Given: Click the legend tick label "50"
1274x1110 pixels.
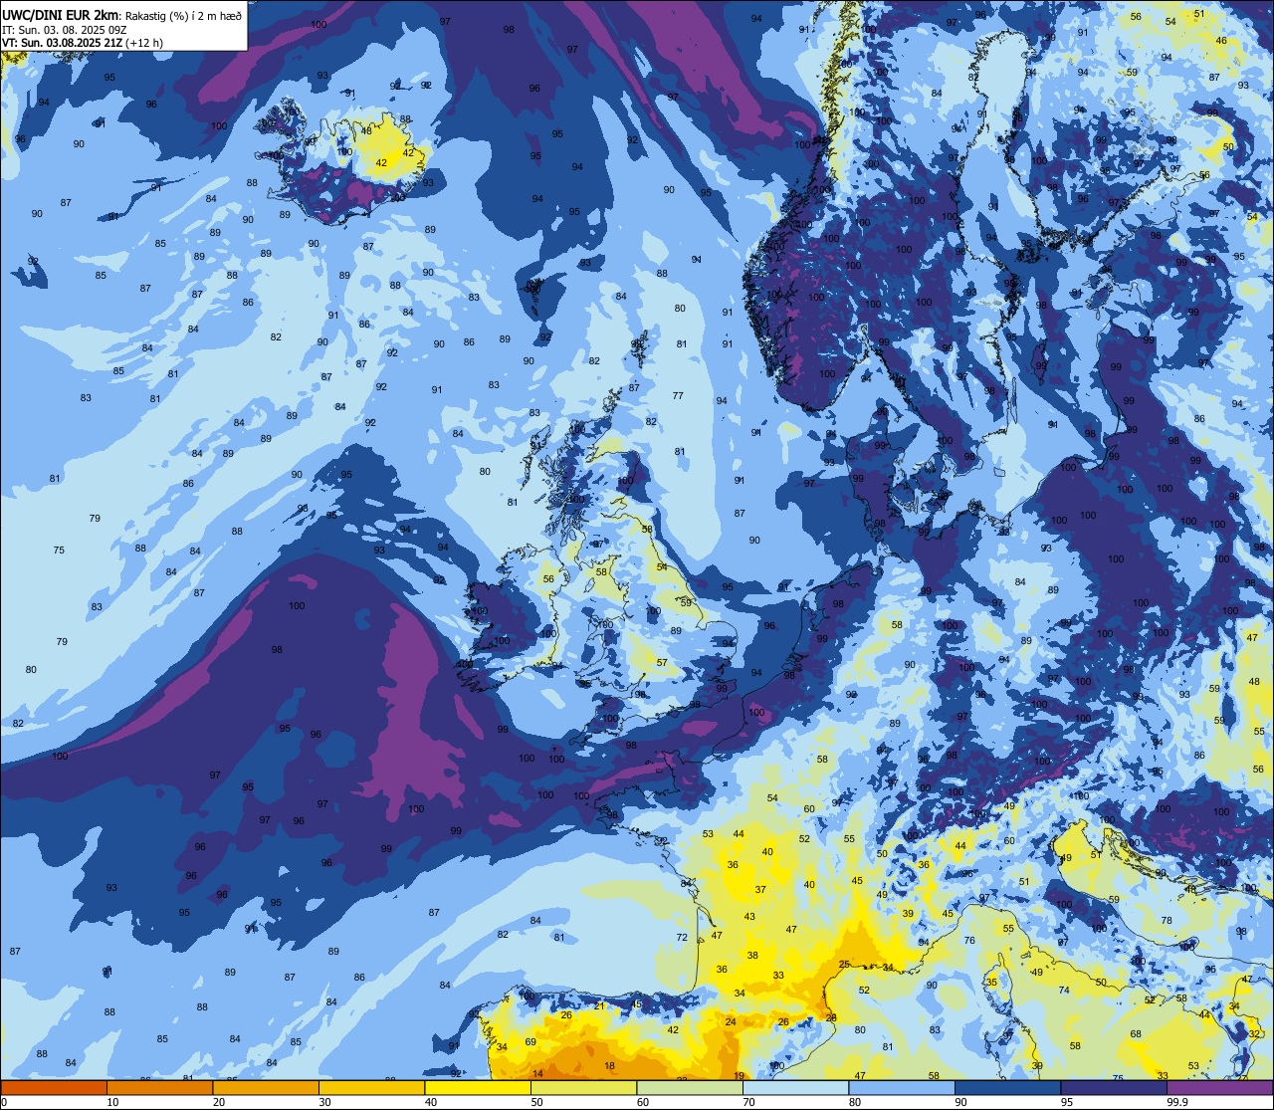Looking at the screenshot, I should [536, 1102].
